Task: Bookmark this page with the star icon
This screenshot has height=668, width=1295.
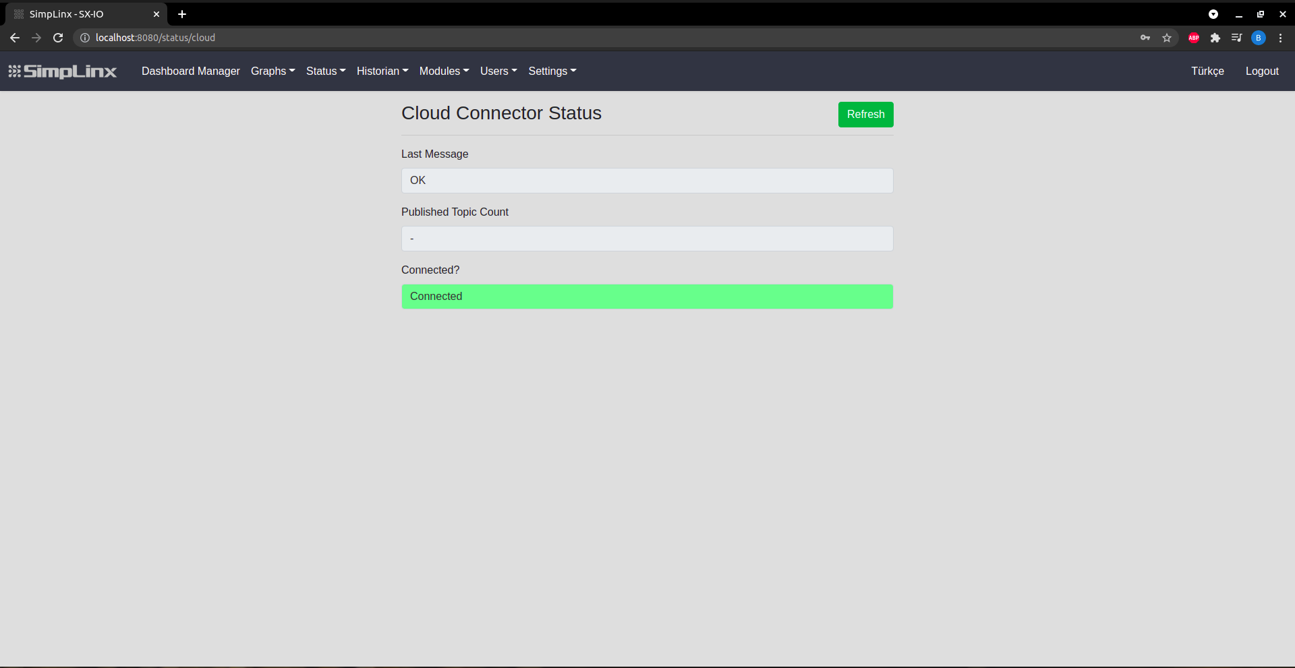Action: [1167, 38]
